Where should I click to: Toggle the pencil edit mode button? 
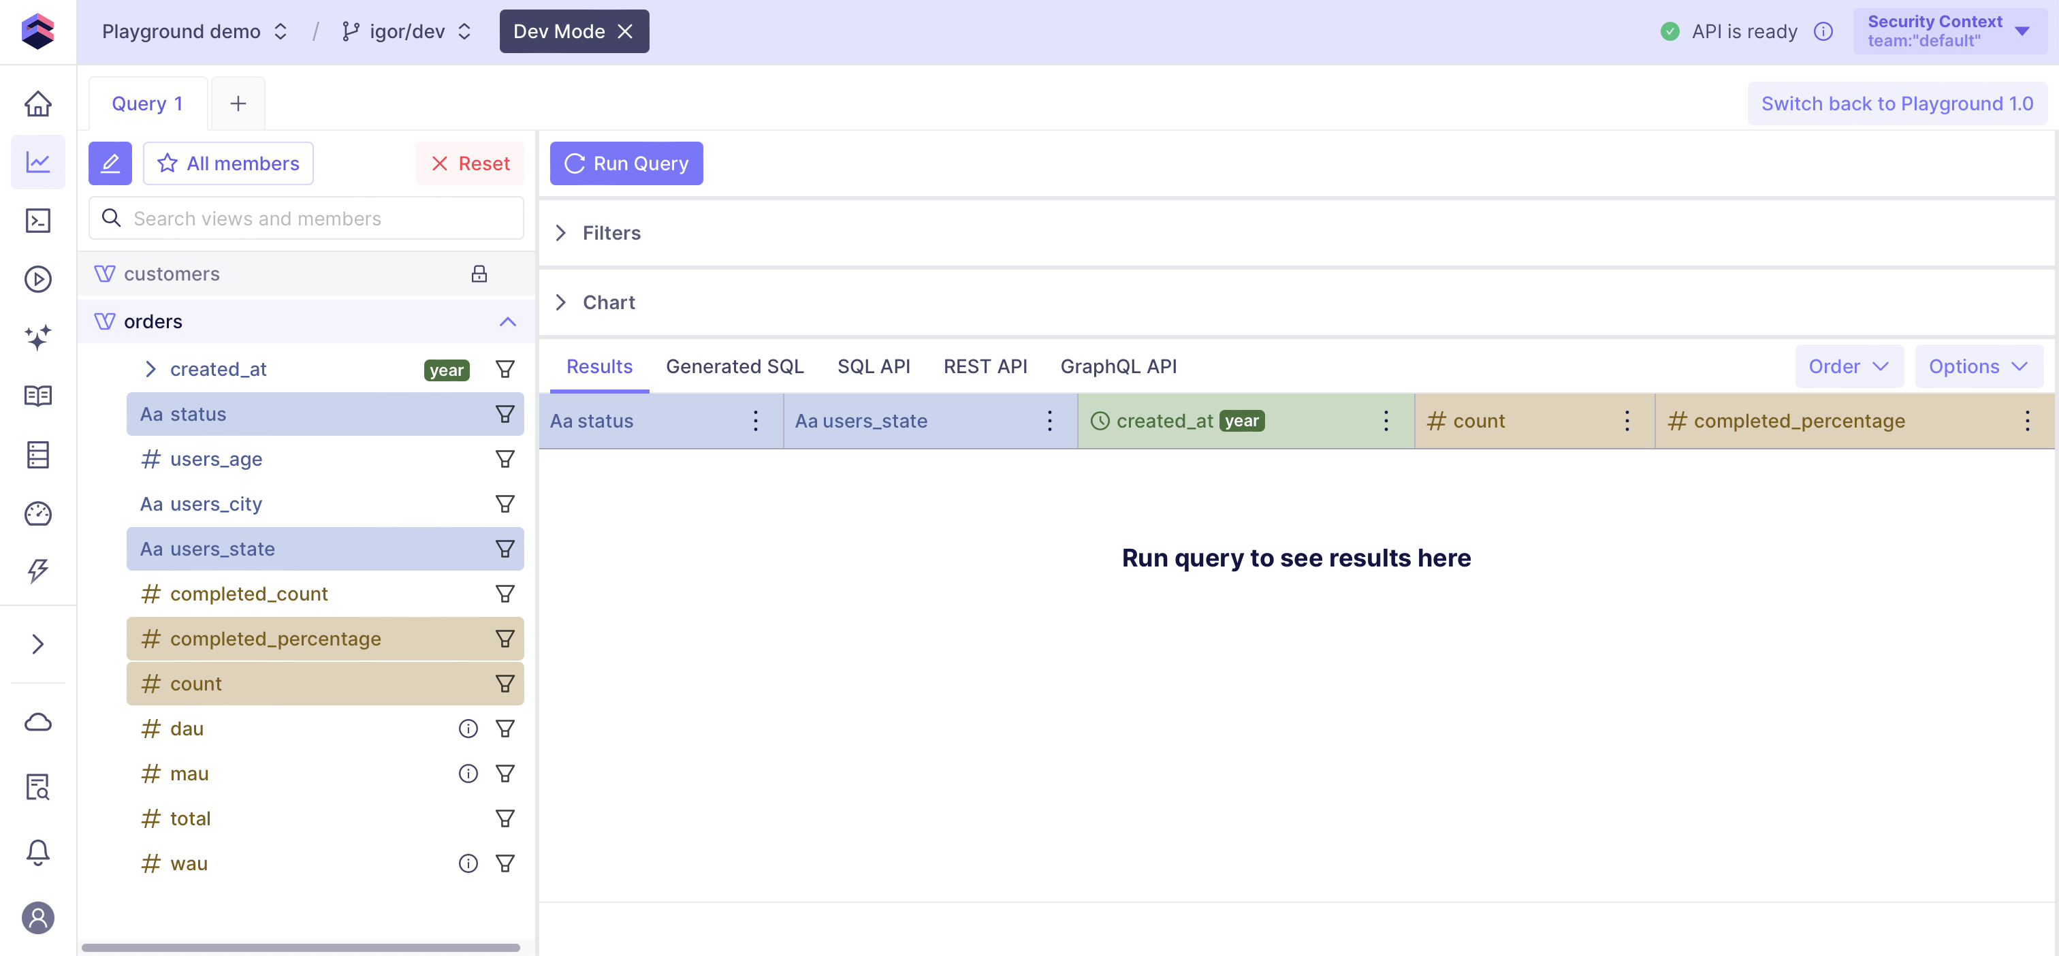[110, 163]
